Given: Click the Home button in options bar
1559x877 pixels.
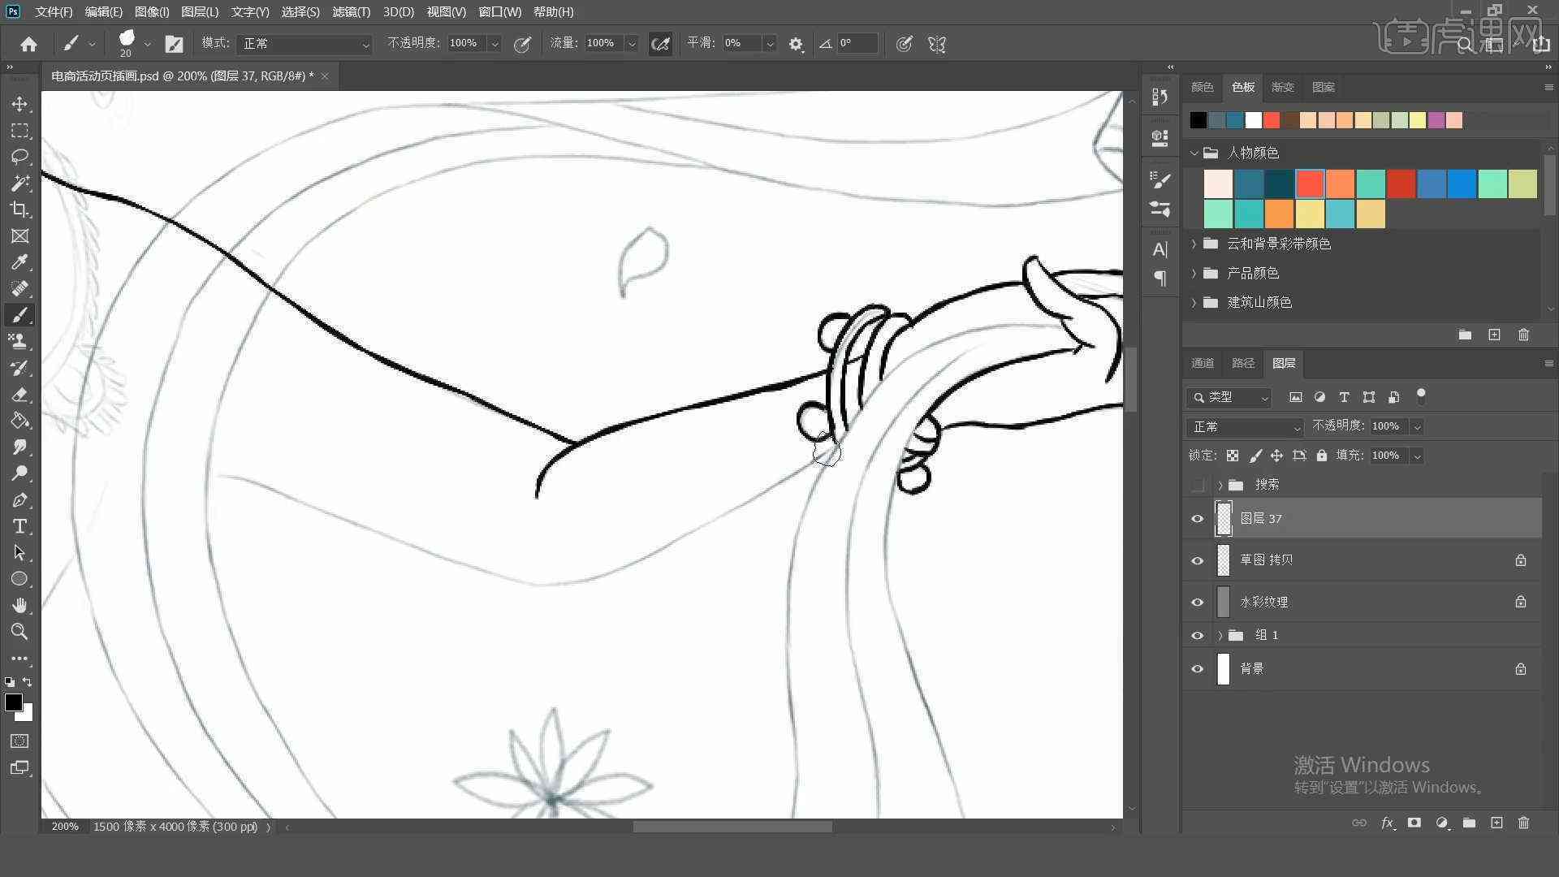Looking at the screenshot, I should click(x=28, y=44).
